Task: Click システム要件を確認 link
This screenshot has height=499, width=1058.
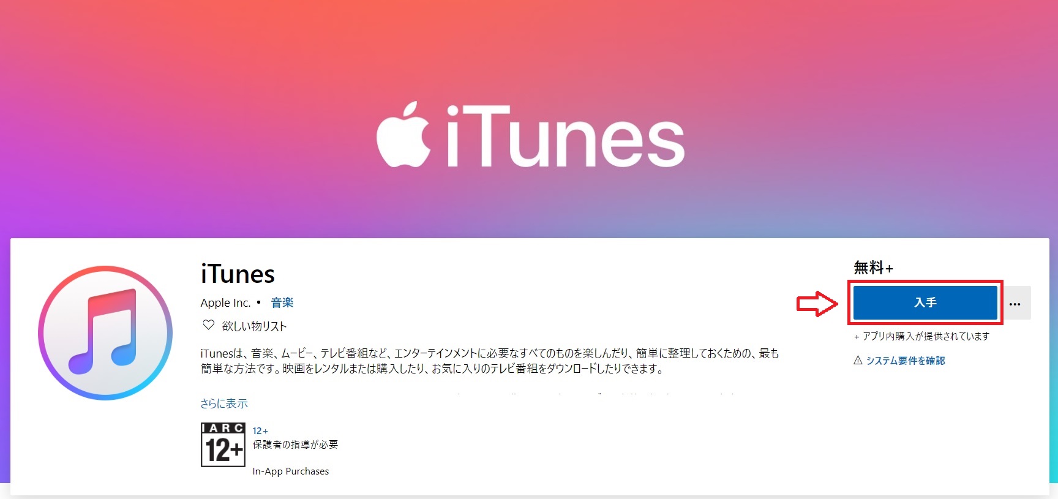Action: 906,361
